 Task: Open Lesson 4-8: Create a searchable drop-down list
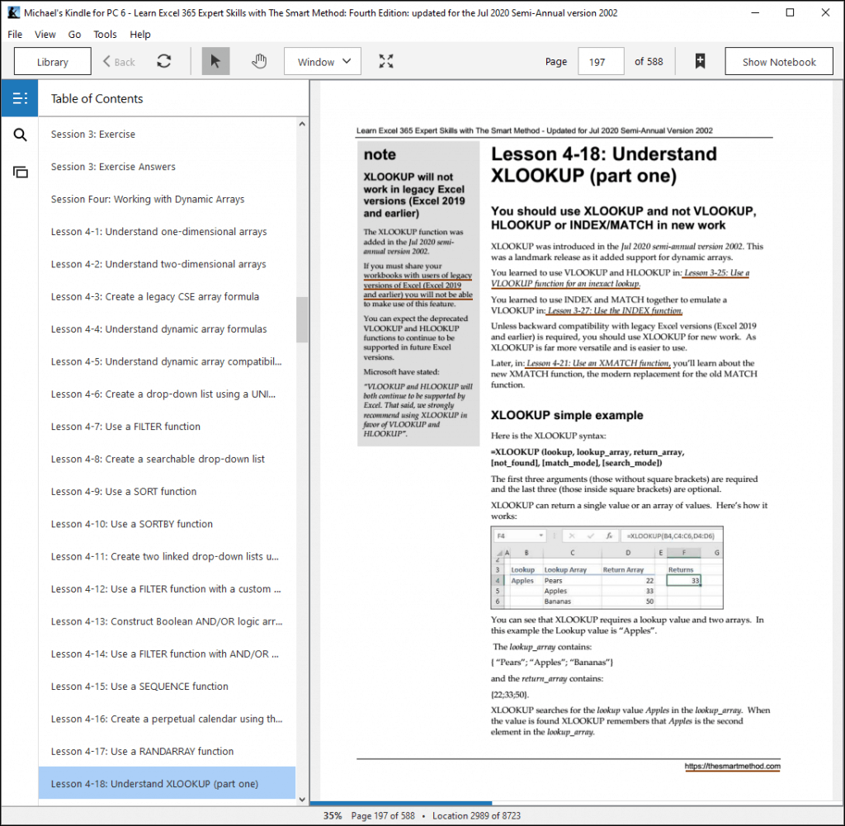click(x=167, y=459)
